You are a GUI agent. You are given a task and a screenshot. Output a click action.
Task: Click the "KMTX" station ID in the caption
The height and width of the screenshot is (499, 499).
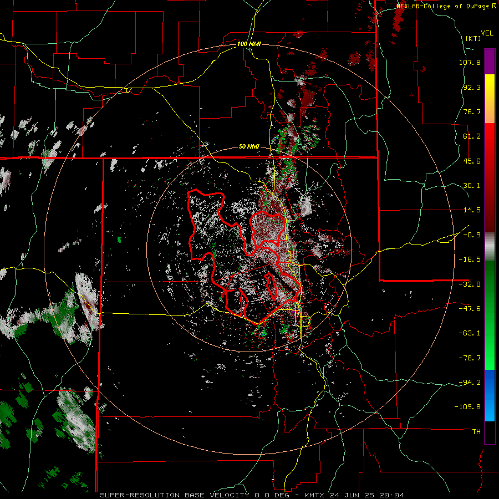pos(315,495)
